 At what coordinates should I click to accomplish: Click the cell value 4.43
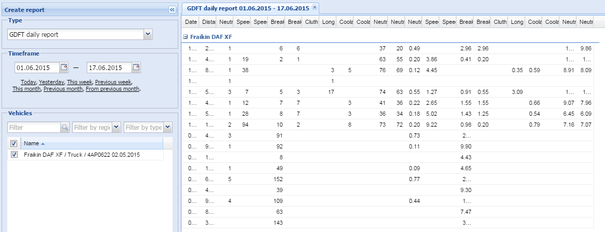tap(466, 157)
